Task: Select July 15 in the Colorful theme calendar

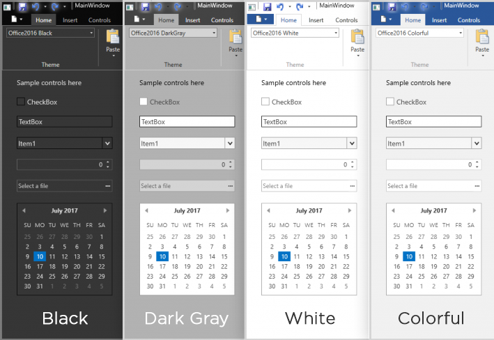Action: click(471, 256)
